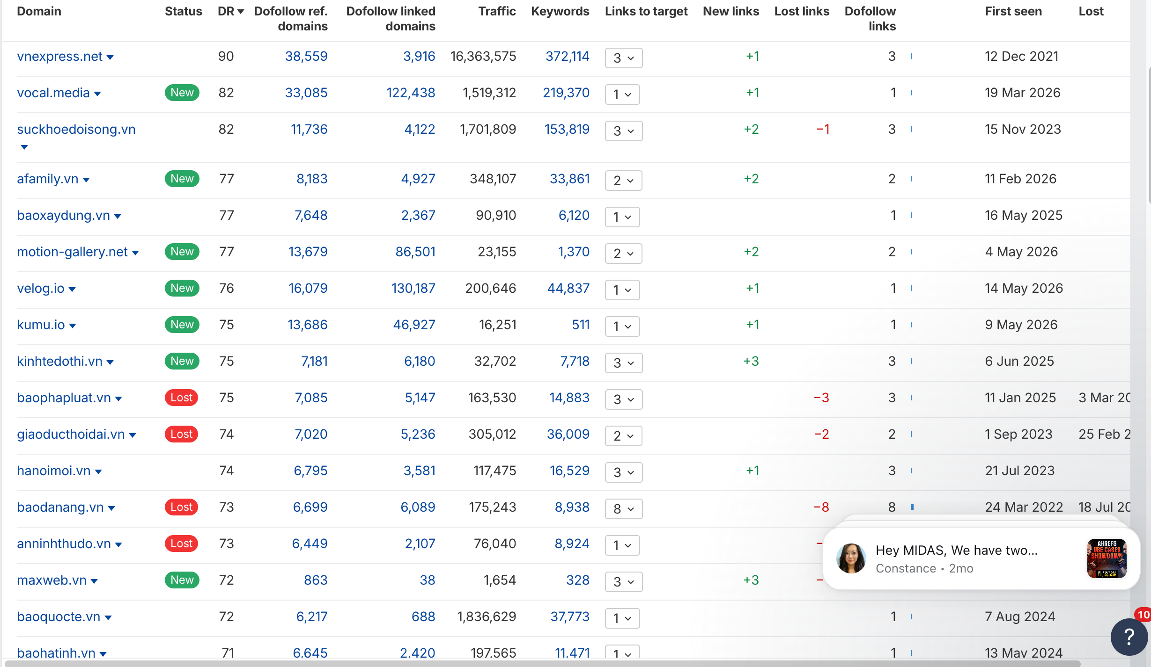Click the Lost links column header
The image size is (1151, 667).
click(x=802, y=11)
